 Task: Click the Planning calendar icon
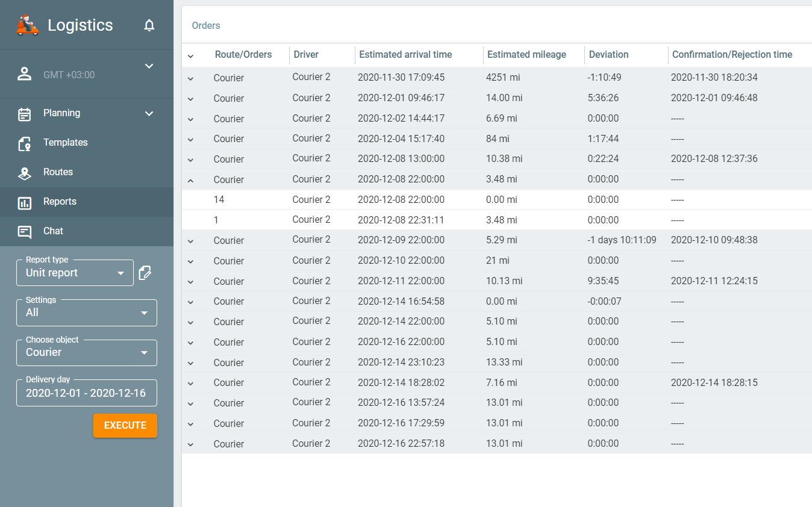click(x=25, y=114)
